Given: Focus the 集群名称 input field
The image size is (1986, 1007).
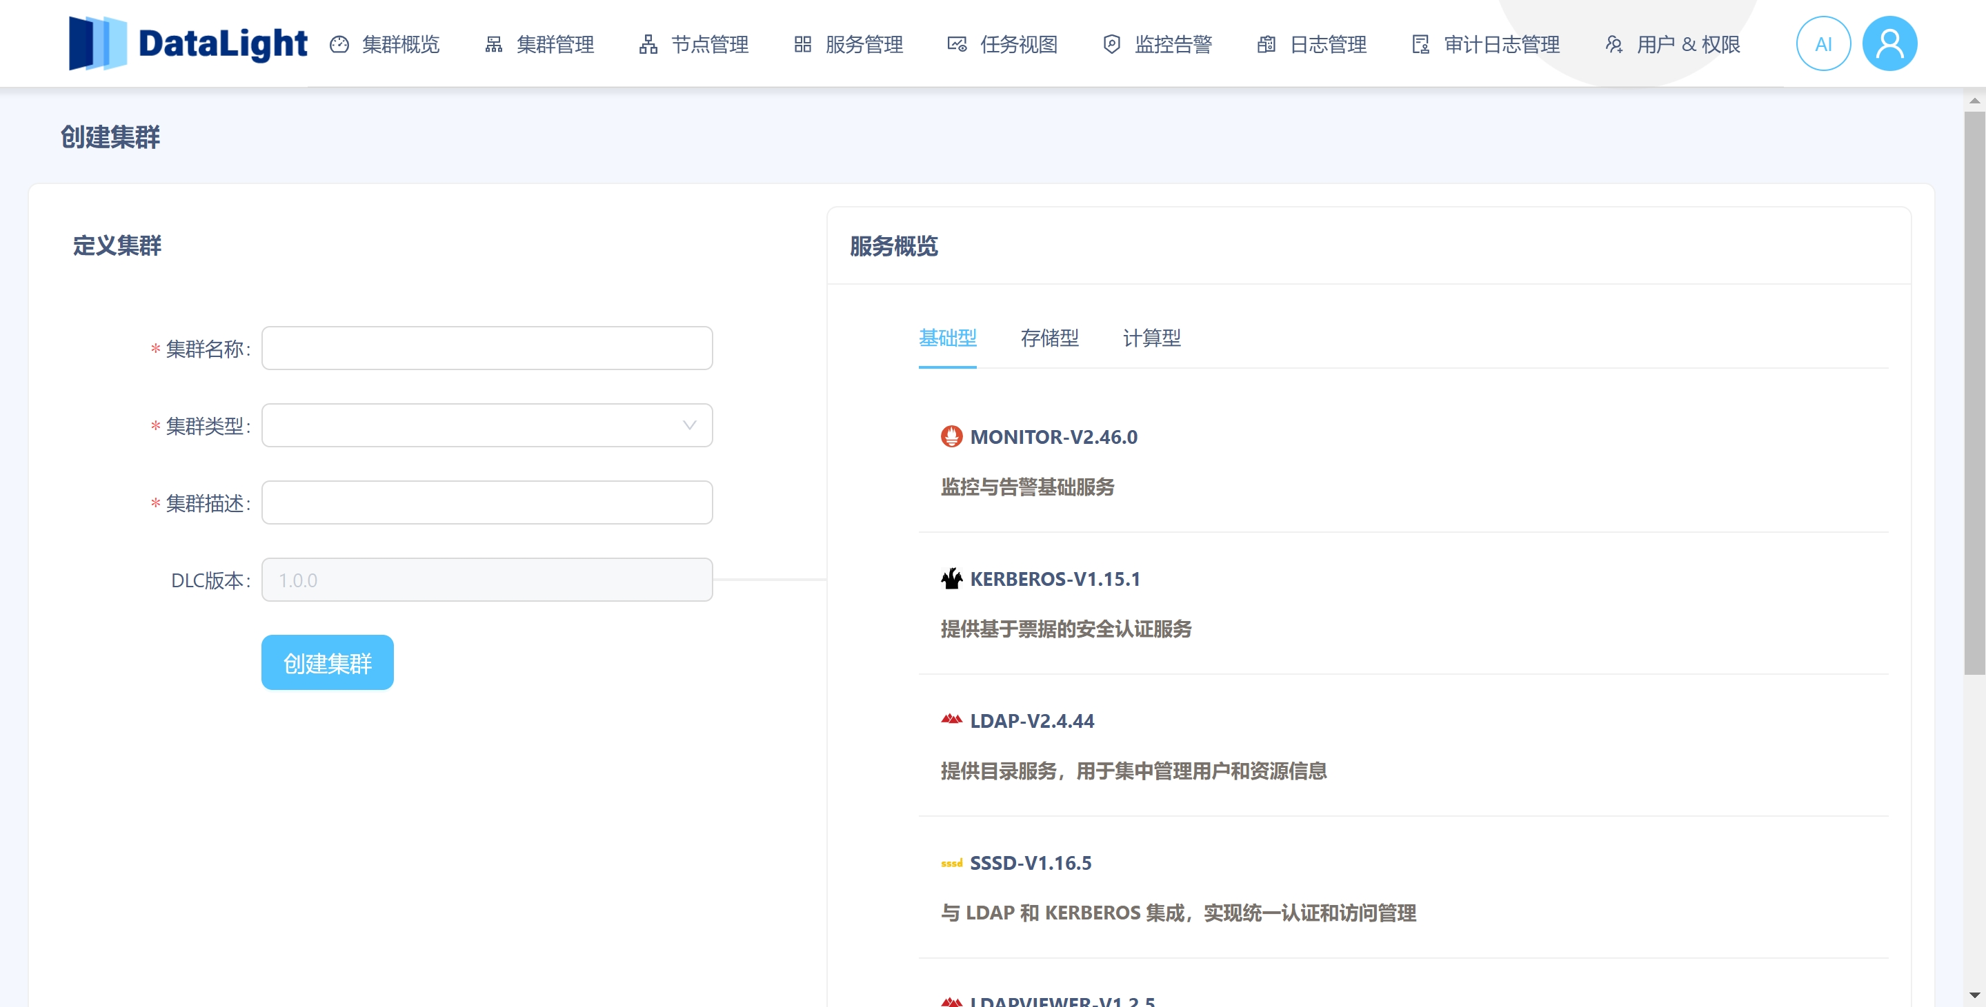Looking at the screenshot, I should [486, 348].
